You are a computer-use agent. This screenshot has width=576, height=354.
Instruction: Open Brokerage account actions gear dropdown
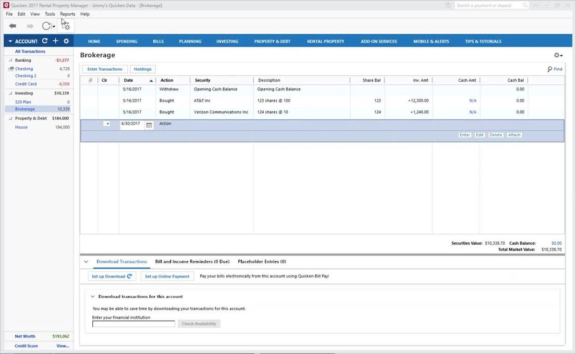point(558,55)
